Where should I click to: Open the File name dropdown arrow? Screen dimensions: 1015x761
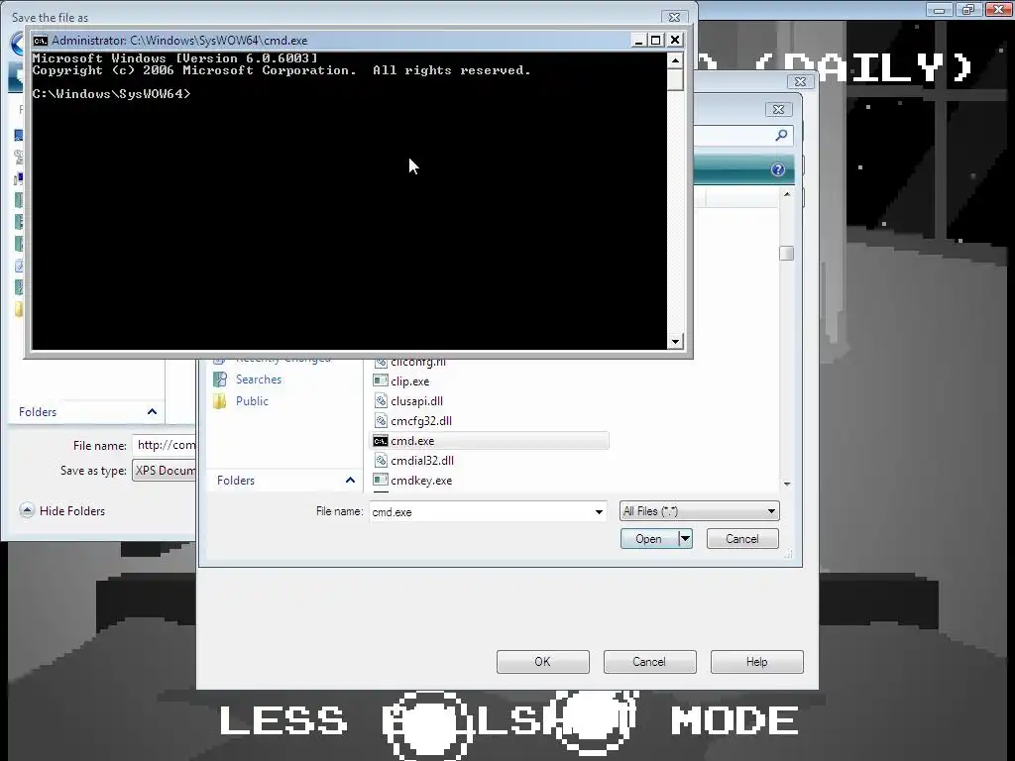coord(599,512)
